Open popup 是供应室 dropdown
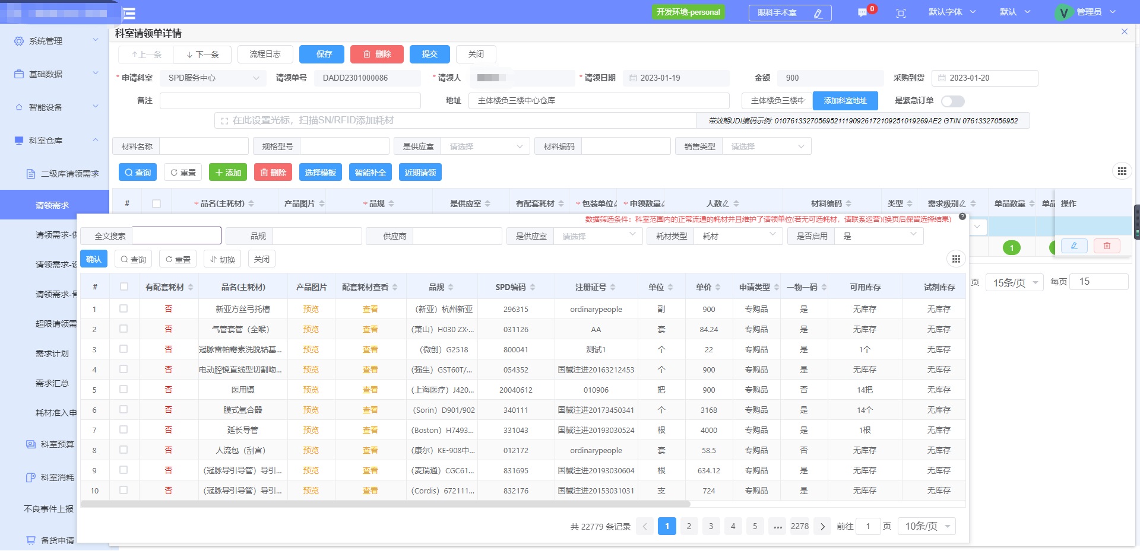 (598, 236)
